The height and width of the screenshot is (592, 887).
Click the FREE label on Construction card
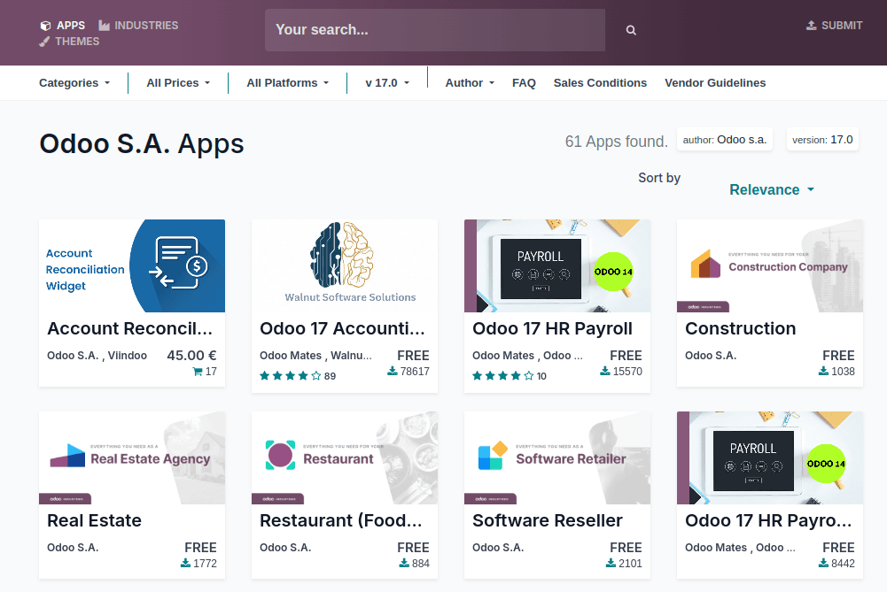pyautogui.click(x=838, y=356)
